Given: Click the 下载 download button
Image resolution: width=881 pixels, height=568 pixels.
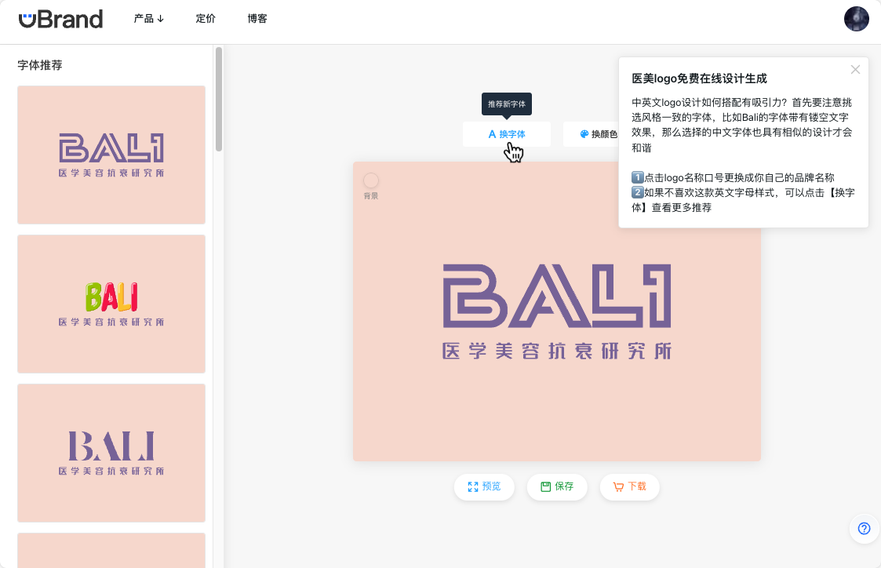Looking at the screenshot, I should pyautogui.click(x=630, y=486).
